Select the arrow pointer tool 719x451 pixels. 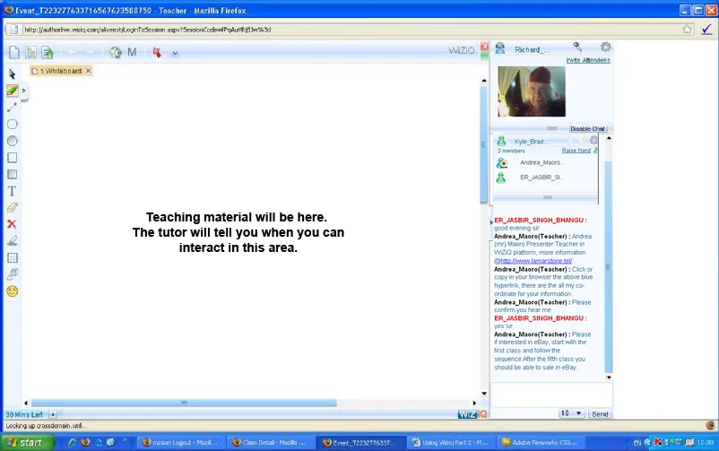(x=13, y=74)
